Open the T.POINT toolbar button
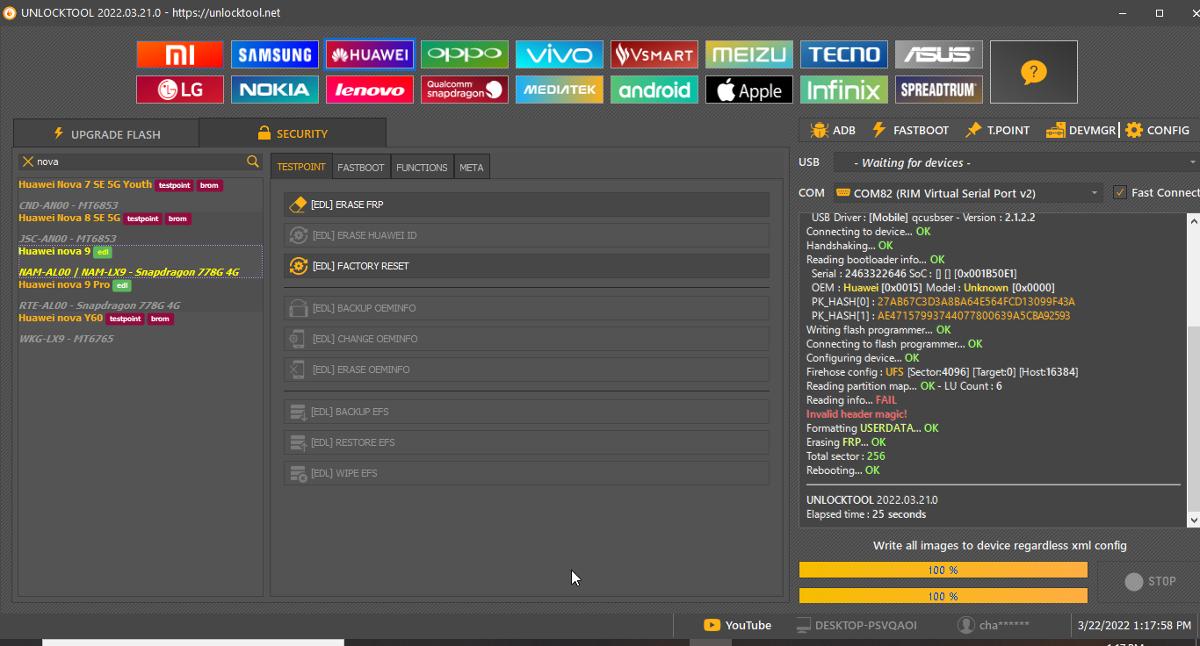 [x=997, y=130]
